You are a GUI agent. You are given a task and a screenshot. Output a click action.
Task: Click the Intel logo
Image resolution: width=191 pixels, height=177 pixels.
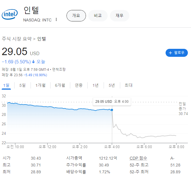(10, 14)
